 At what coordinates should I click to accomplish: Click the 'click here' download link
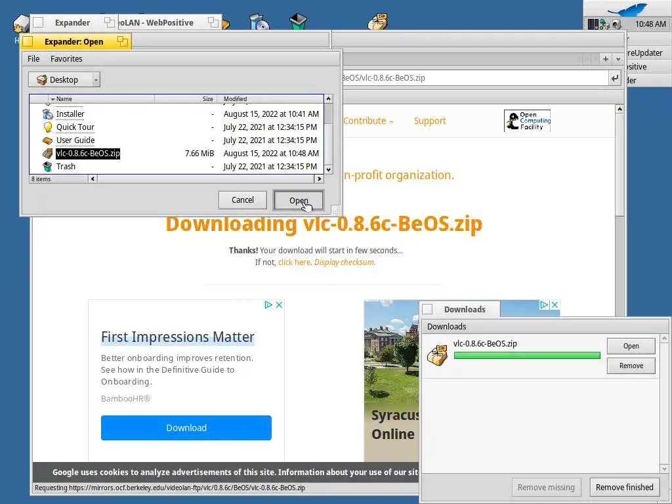point(294,262)
